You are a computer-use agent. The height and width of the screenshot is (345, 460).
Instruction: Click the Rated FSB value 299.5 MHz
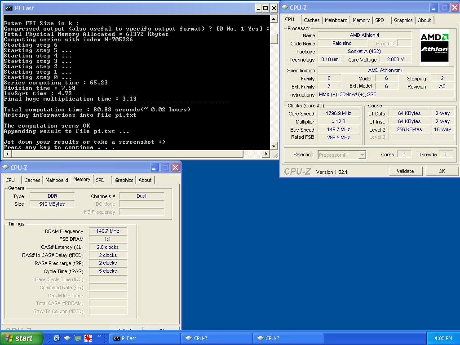click(x=339, y=137)
